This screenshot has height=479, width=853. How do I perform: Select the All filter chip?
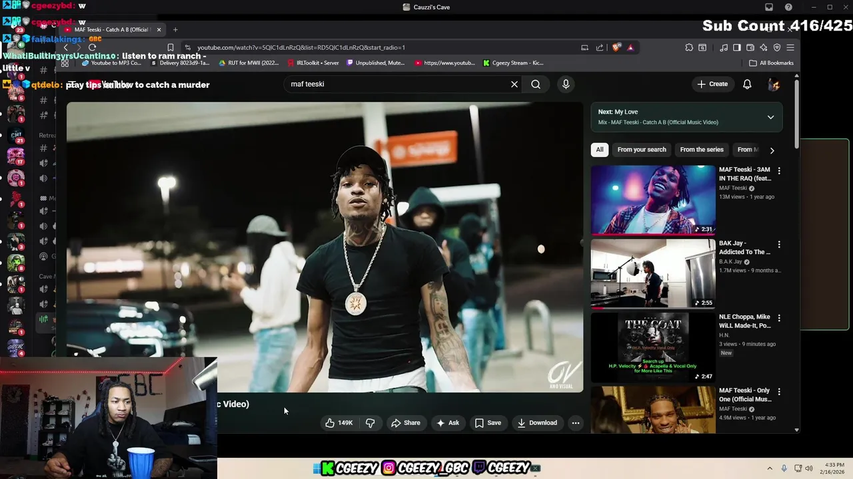[599, 150]
